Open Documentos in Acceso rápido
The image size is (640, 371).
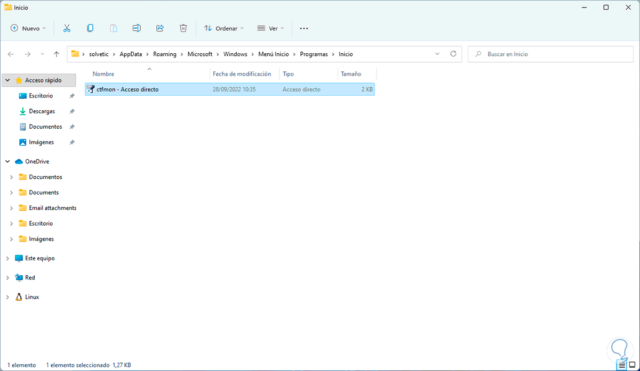pyautogui.click(x=45, y=127)
